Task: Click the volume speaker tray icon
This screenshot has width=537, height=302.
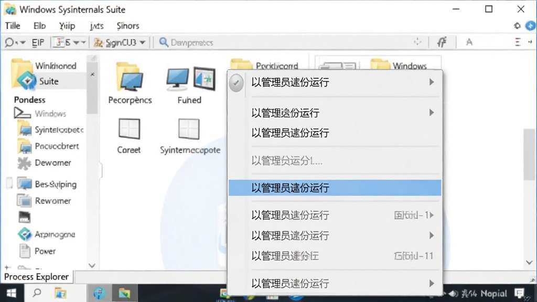Action: (x=454, y=294)
